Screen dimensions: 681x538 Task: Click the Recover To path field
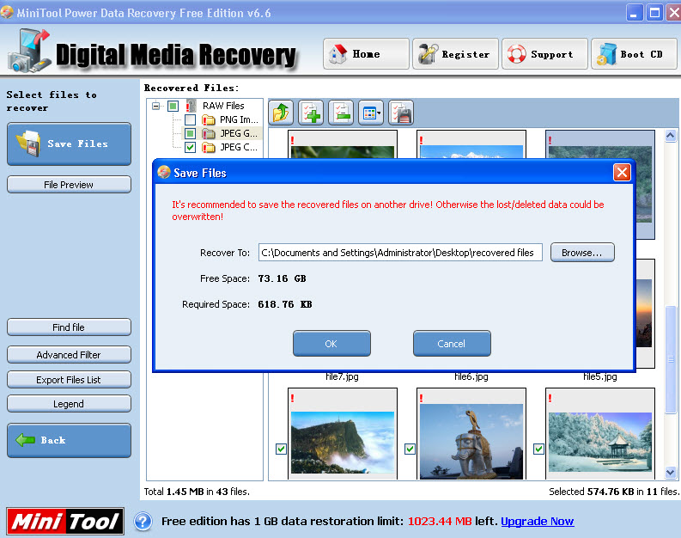pos(400,253)
